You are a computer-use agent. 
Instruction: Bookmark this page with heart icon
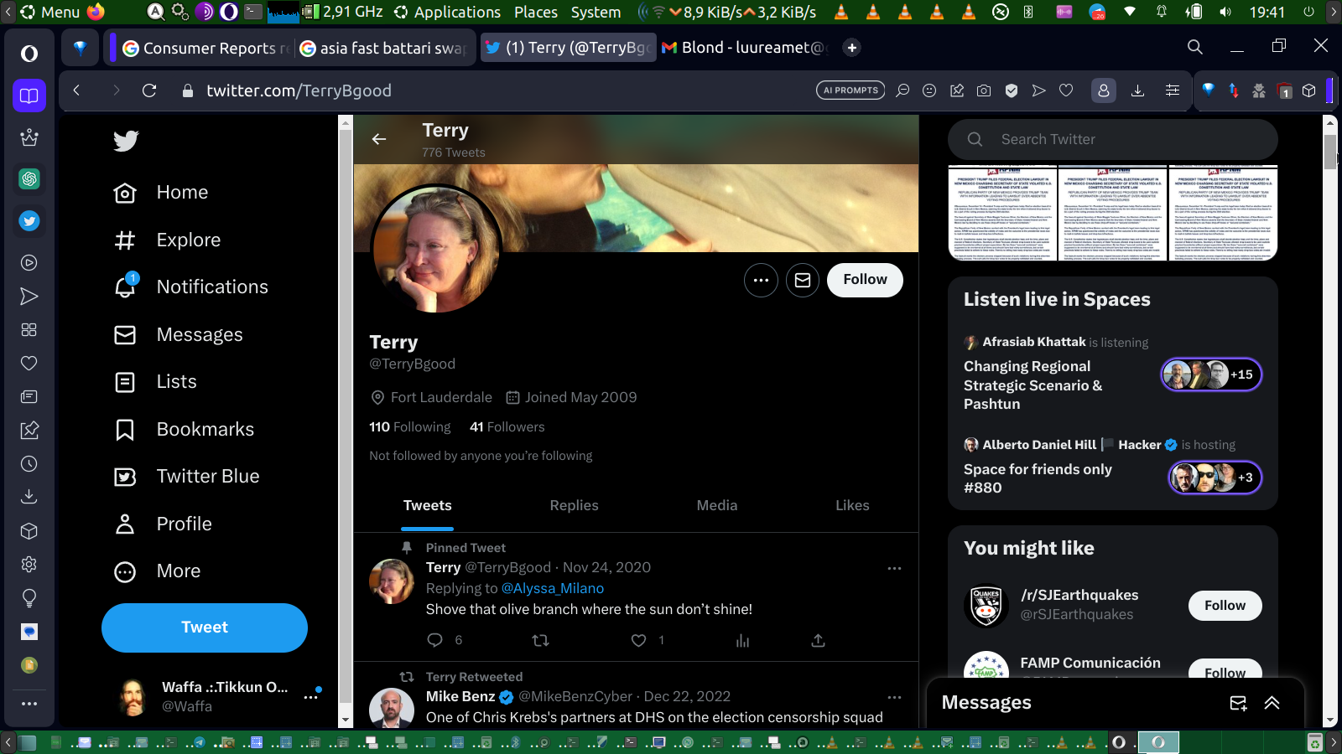[x=1066, y=90]
